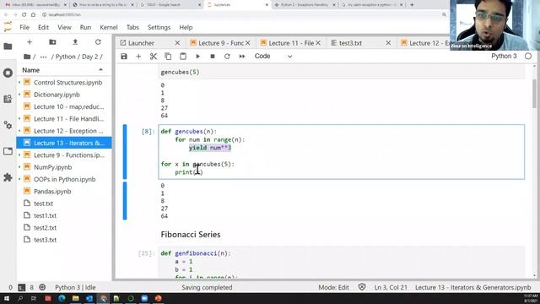This screenshot has height=304, width=540.
Task: Restart the kernel
Action: [227, 57]
